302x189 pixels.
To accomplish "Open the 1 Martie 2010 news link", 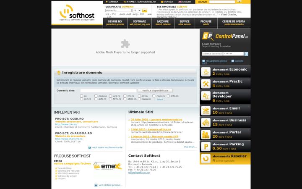I will [x=154, y=136].
